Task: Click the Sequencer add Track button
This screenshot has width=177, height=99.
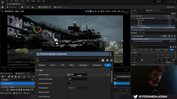Action: point(5,80)
